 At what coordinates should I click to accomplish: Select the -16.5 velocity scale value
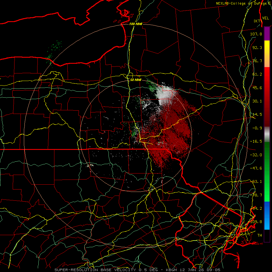pos(256,141)
